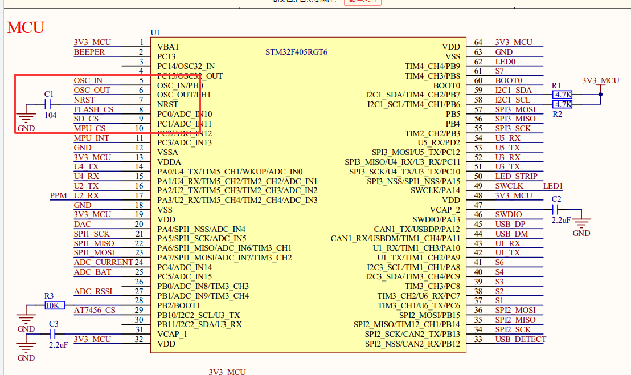Select the C2 capacitor designator

coord(556,199)
